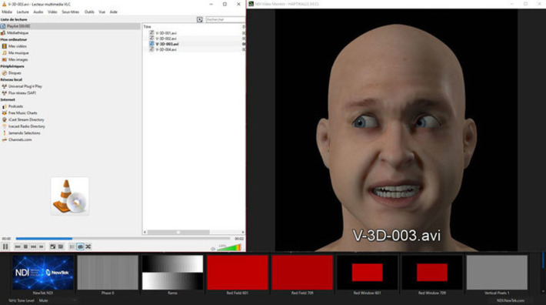Viewport: 546px width, 305px height.
Task: Open Jamendo Selections entry
Action: [x=25, y=132]
